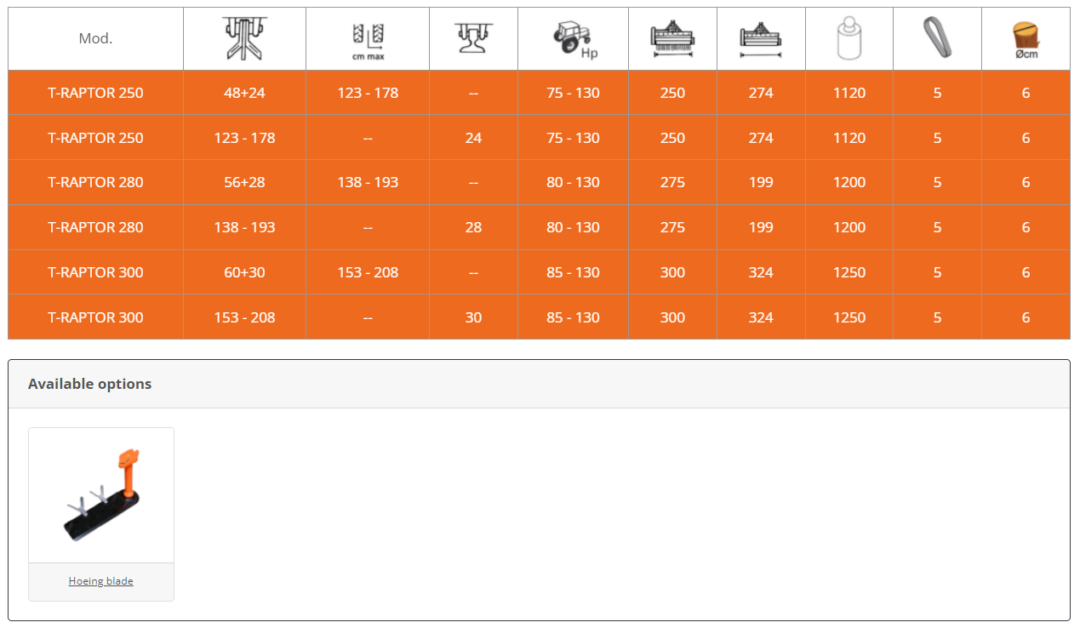Click the hammer count cell showing 28

[x=473, y=227]
